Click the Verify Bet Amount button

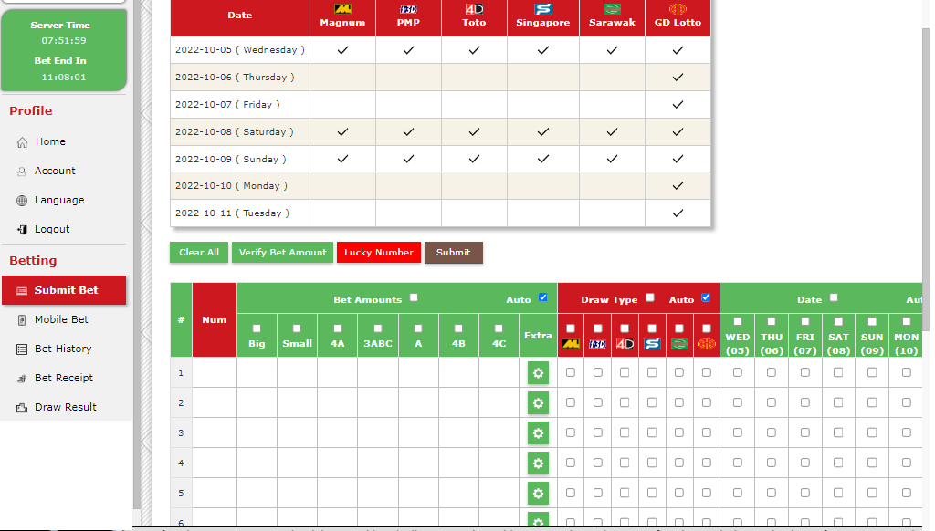click(x=282, y=253)
